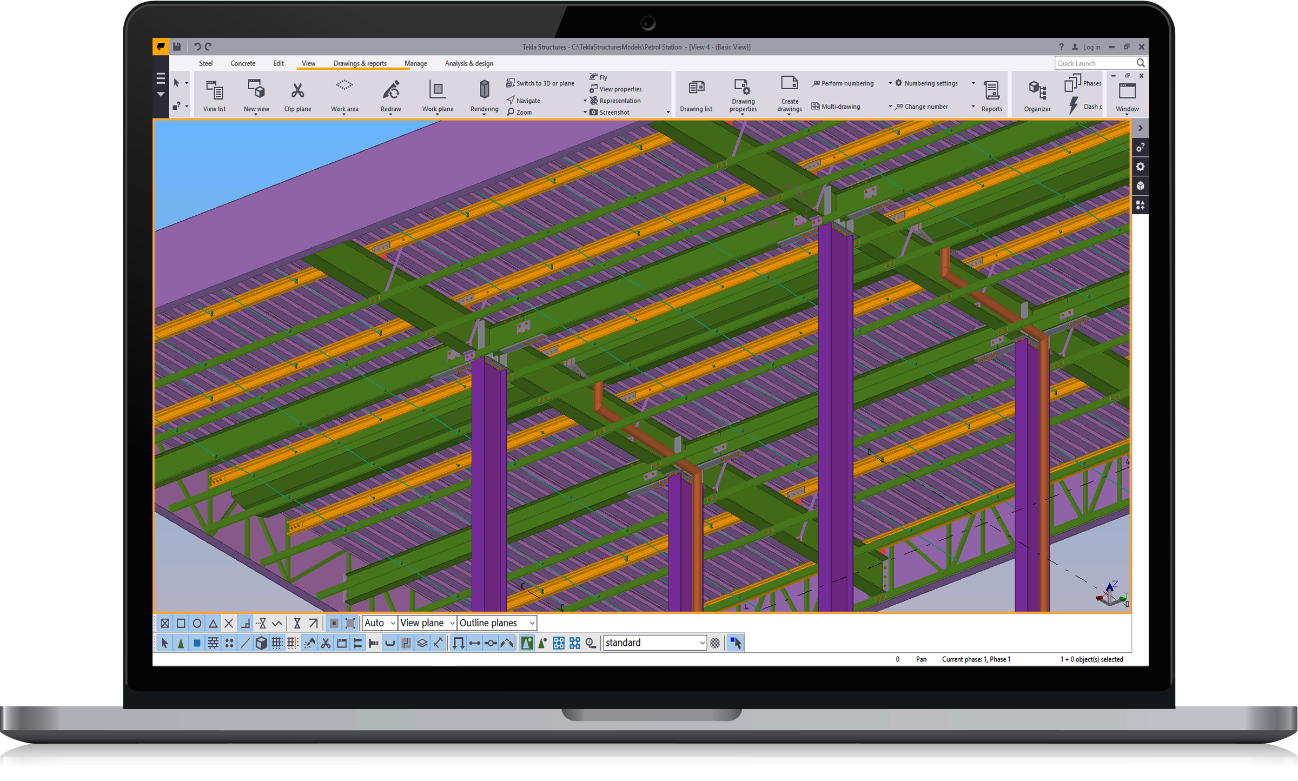Open the Auto snap depth dropdown

(380, 623)
